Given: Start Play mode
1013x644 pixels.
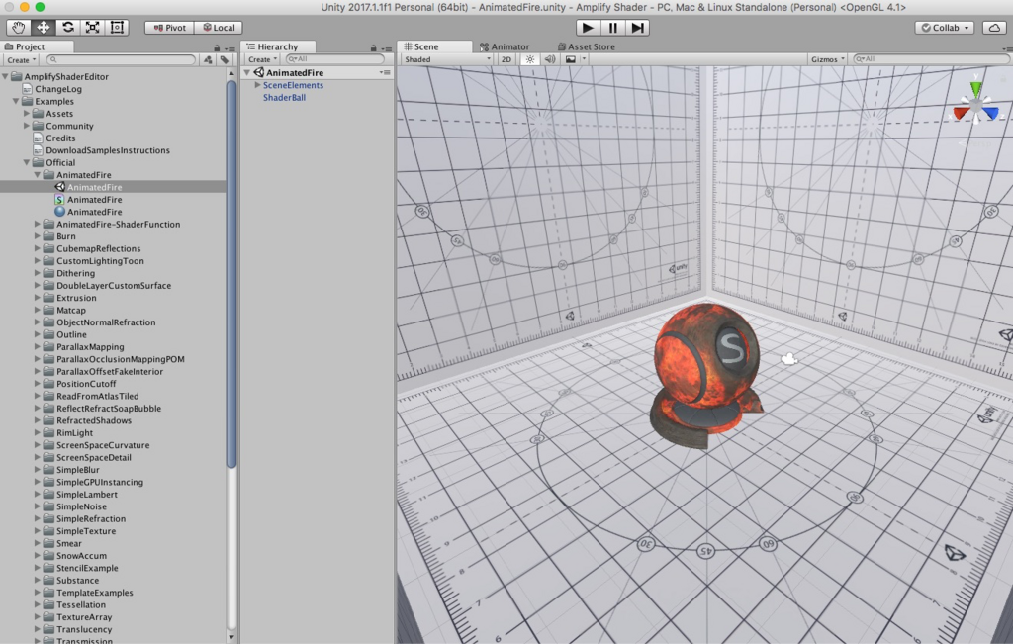Looking at the screenshot, I should [588, 27].
